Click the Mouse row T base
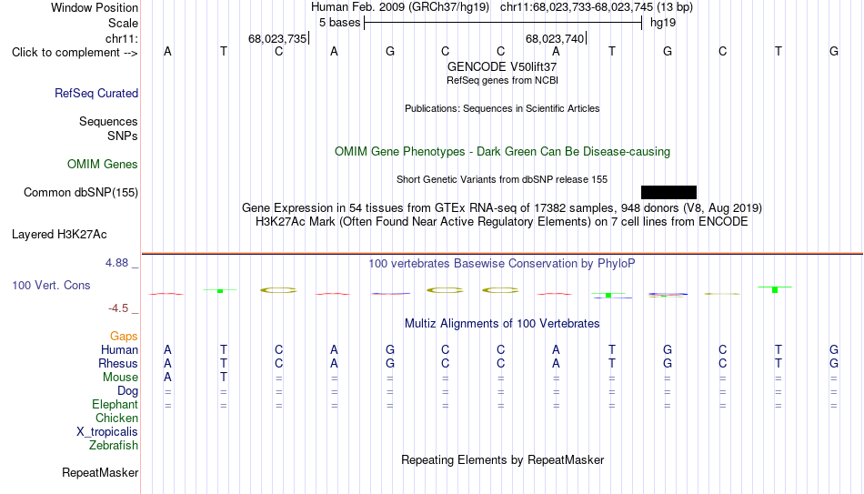 (x=223, y=378)
